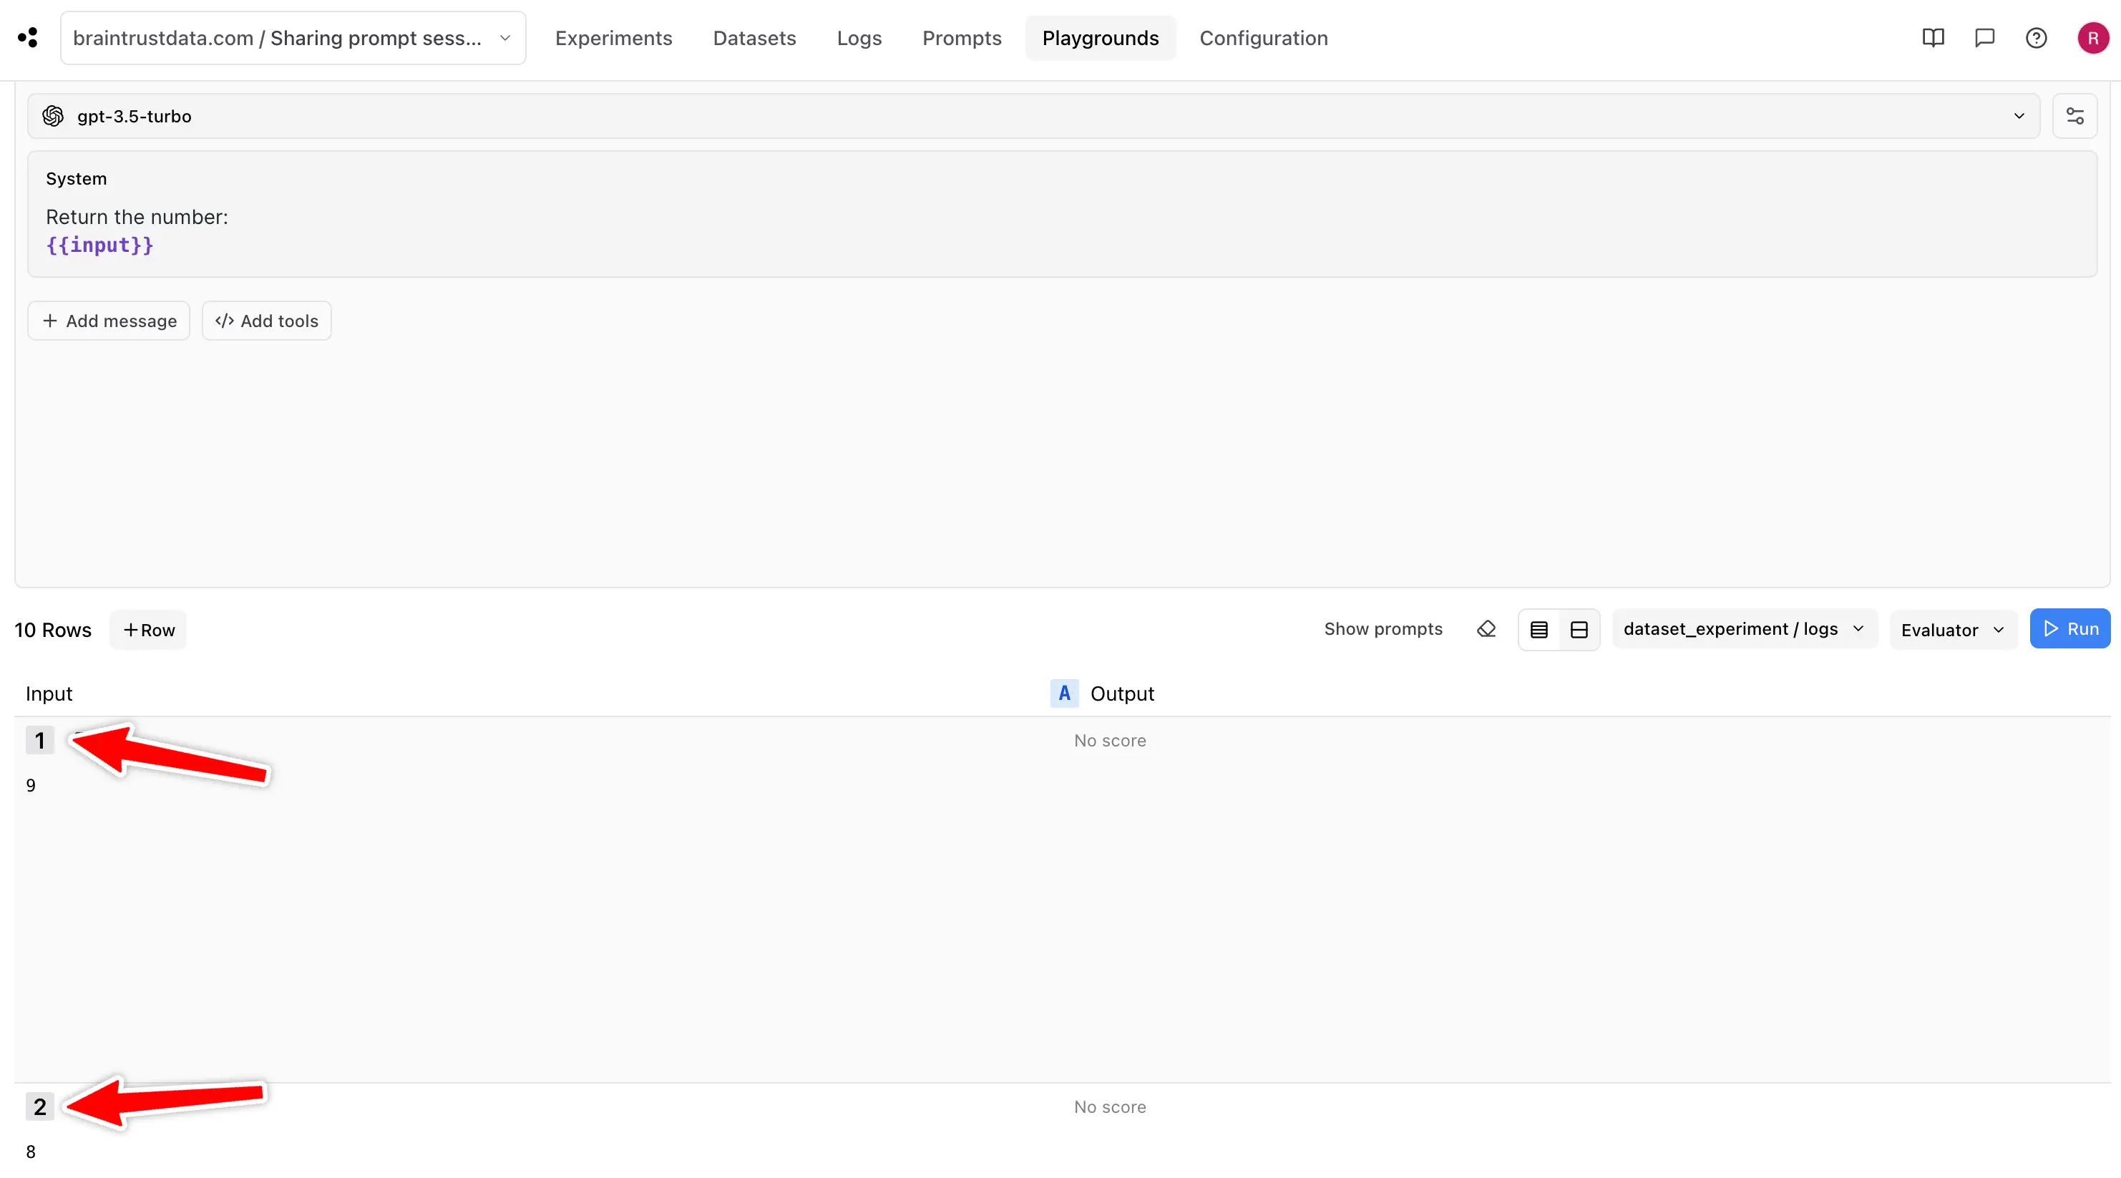Screen dimensions: 2121x1178
Task: Click the OpenAI gpt-3.5-turbo logo
Action: (x=54, y=116)
